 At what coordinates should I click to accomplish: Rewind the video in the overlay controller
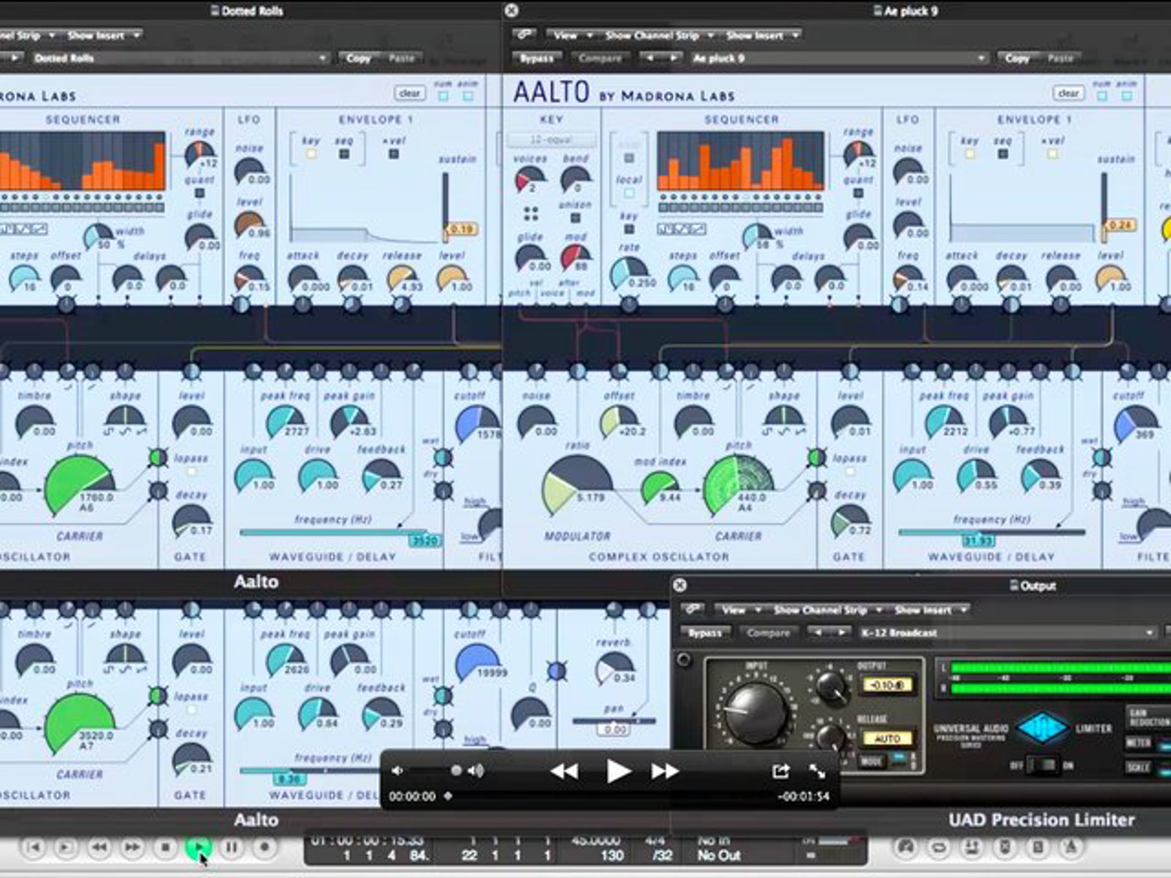coord(564,772)
